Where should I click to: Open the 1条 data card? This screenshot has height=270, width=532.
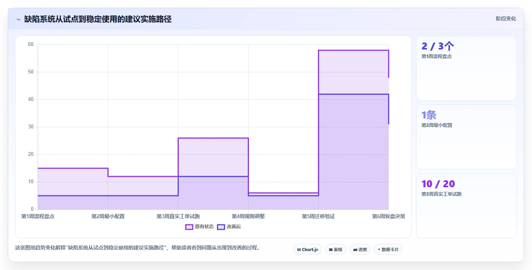[466, 137]
